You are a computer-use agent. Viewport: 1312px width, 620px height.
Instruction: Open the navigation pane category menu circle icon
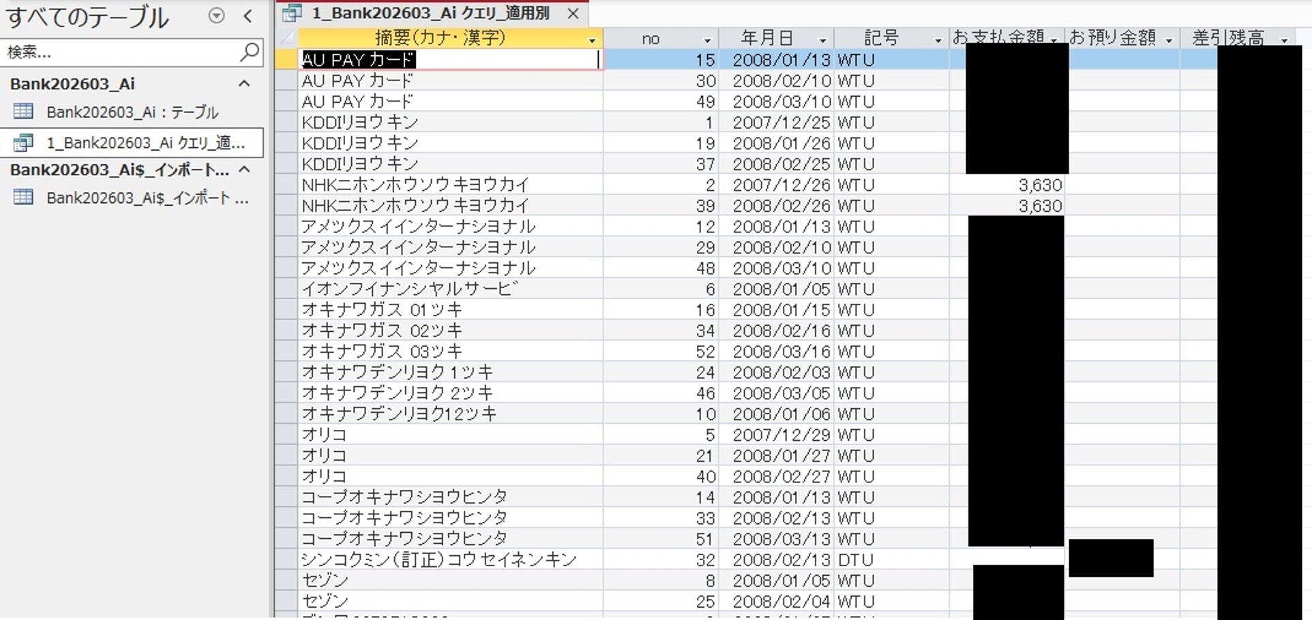[216, 15]
